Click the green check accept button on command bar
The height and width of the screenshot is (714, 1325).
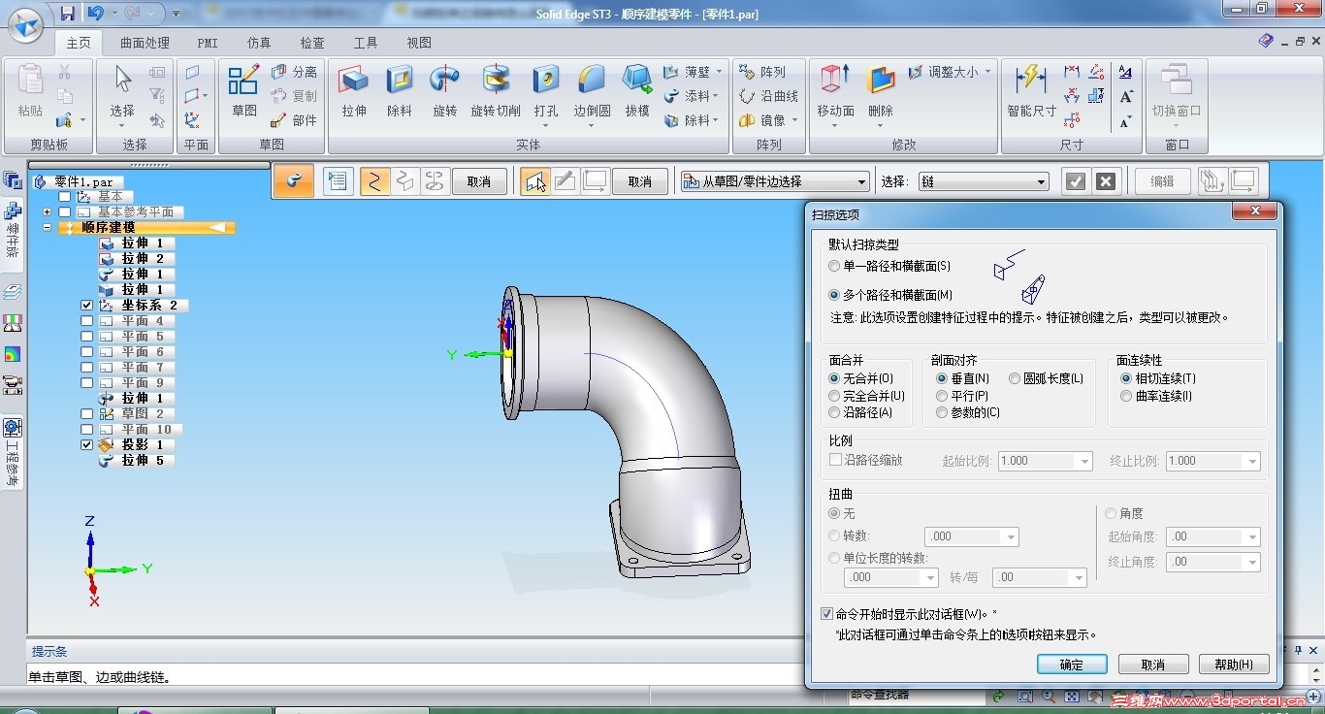point(1075,181)
